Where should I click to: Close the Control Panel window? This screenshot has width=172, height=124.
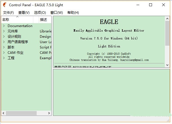pos(164,5)
